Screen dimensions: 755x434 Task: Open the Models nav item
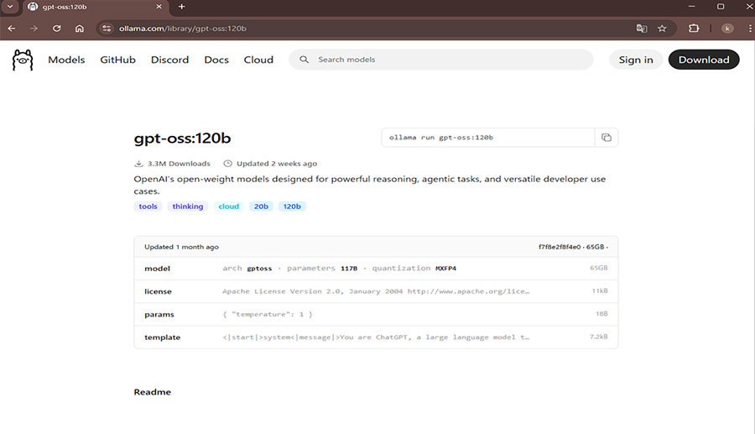point(66,60)
